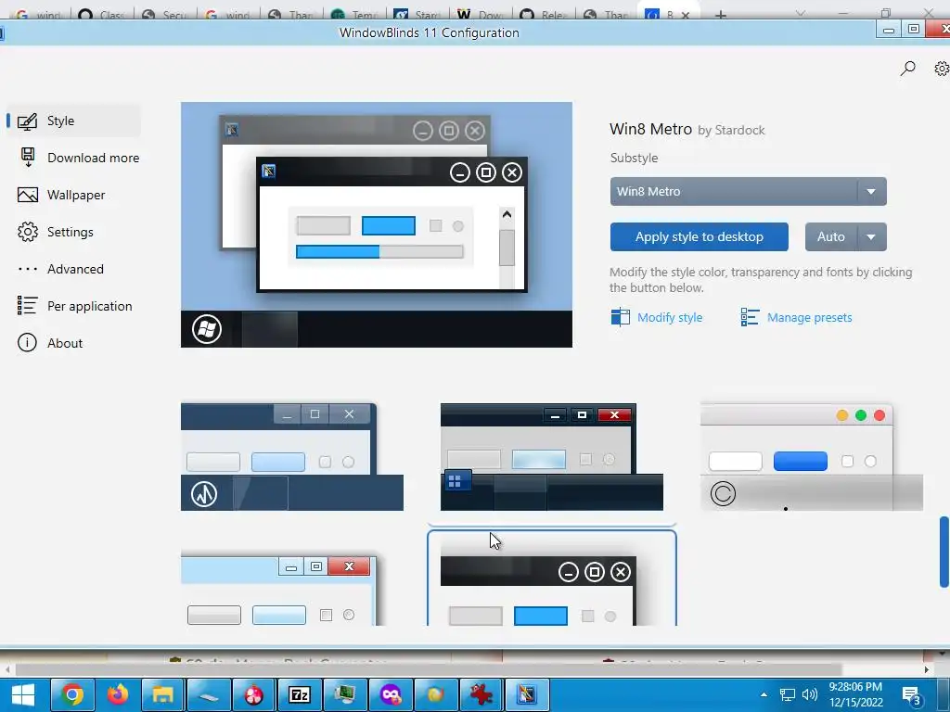The image size is (950, 712).
Task: Click the purple mask taskbar icon
Action: (391, 694)
